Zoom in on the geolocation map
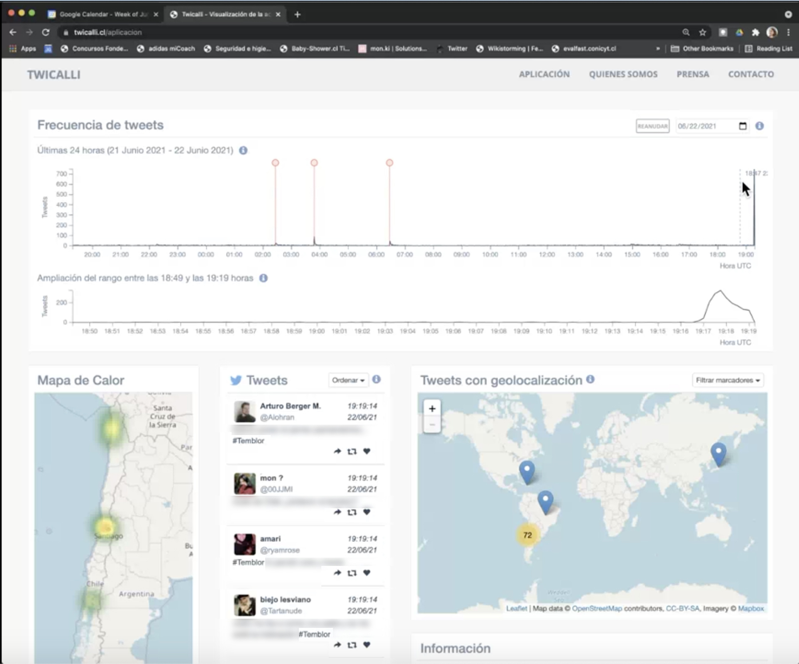Viewport: 799px width, 664px height. (x=432, y=409)
